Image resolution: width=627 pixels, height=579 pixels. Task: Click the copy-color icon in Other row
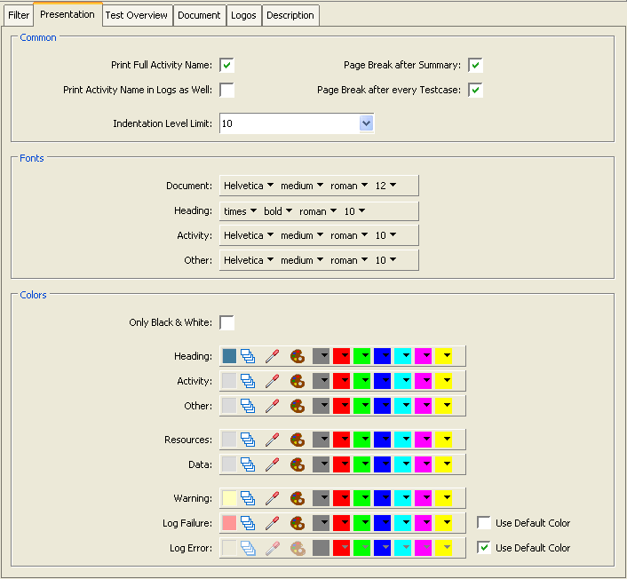tap(249, 406)
